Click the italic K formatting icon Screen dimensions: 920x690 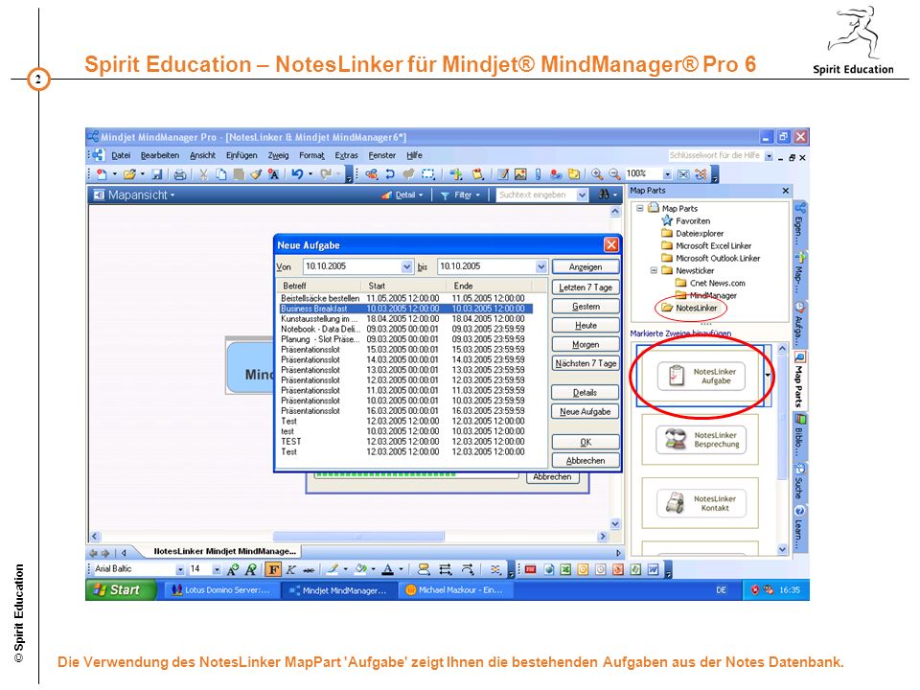[x=291, y=569]
